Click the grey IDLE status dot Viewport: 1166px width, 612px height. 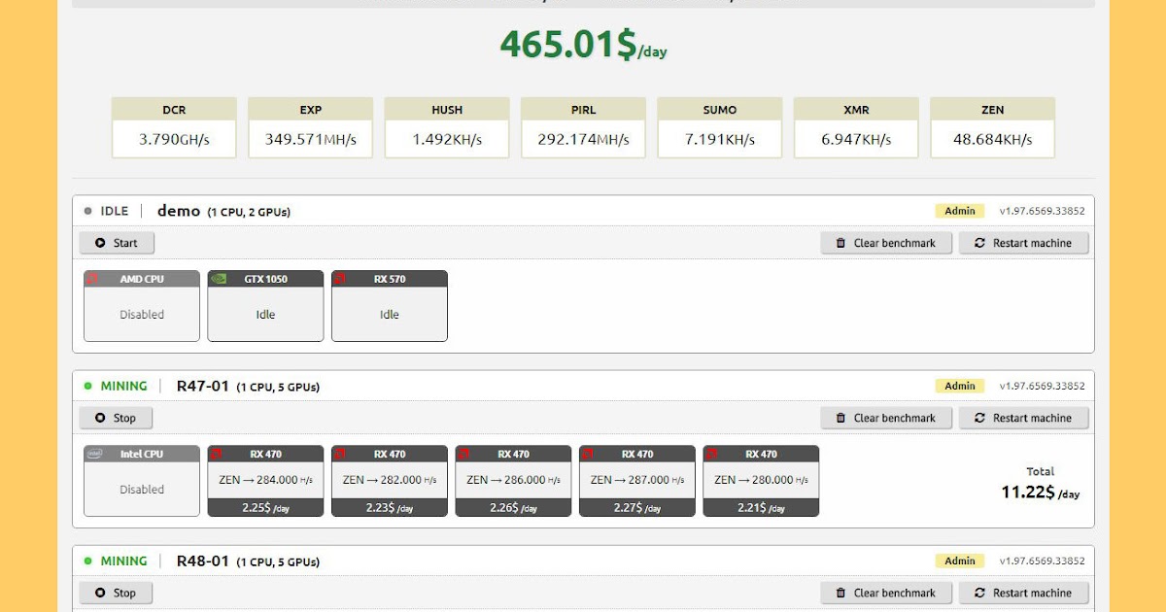click(87, 211)
